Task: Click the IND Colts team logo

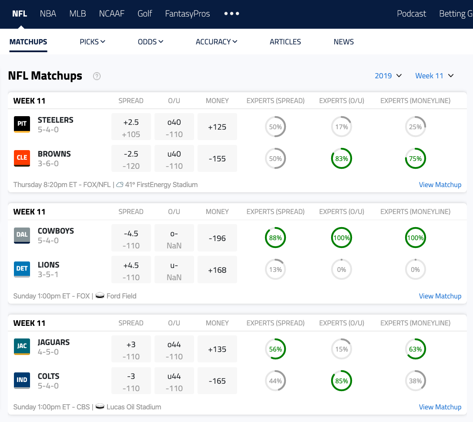Action: point(22,380)
